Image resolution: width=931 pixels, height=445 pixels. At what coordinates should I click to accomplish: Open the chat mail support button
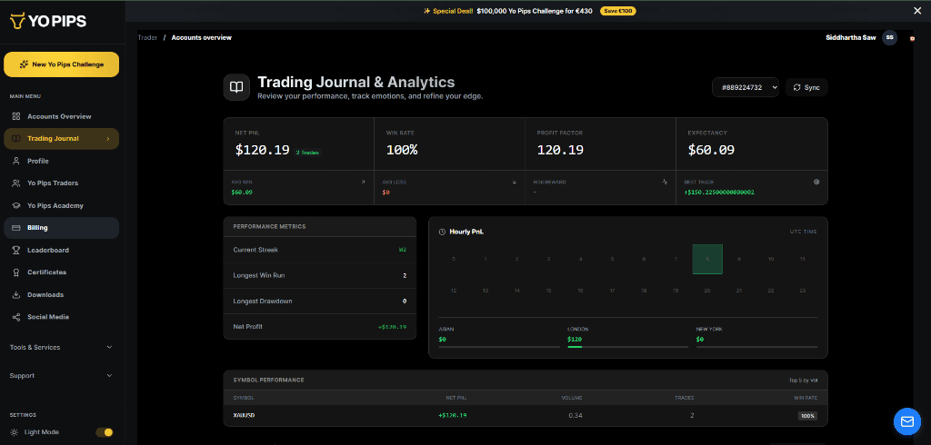click(x=907, y=421)
